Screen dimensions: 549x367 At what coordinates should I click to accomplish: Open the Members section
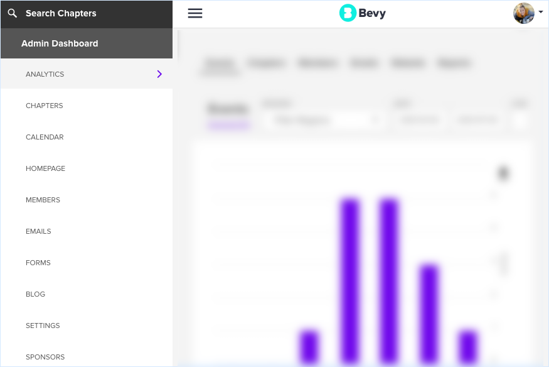point(43,200)
